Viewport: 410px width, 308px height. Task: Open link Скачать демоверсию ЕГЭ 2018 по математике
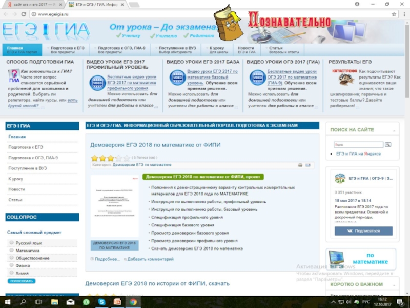click(x=197, y=248)
